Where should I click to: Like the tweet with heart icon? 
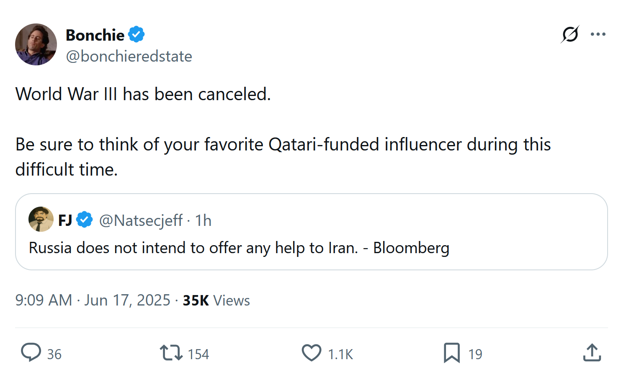click(x=312, y=353)
